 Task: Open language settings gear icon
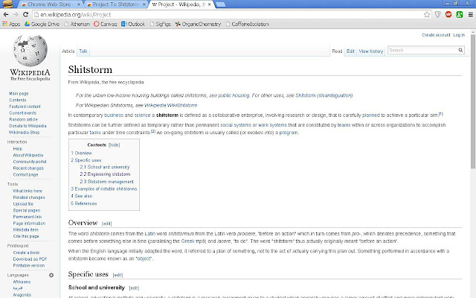click(51, 275)
